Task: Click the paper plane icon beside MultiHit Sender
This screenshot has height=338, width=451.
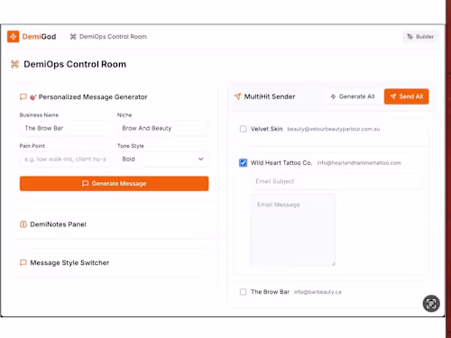Action: click(237, 96)
